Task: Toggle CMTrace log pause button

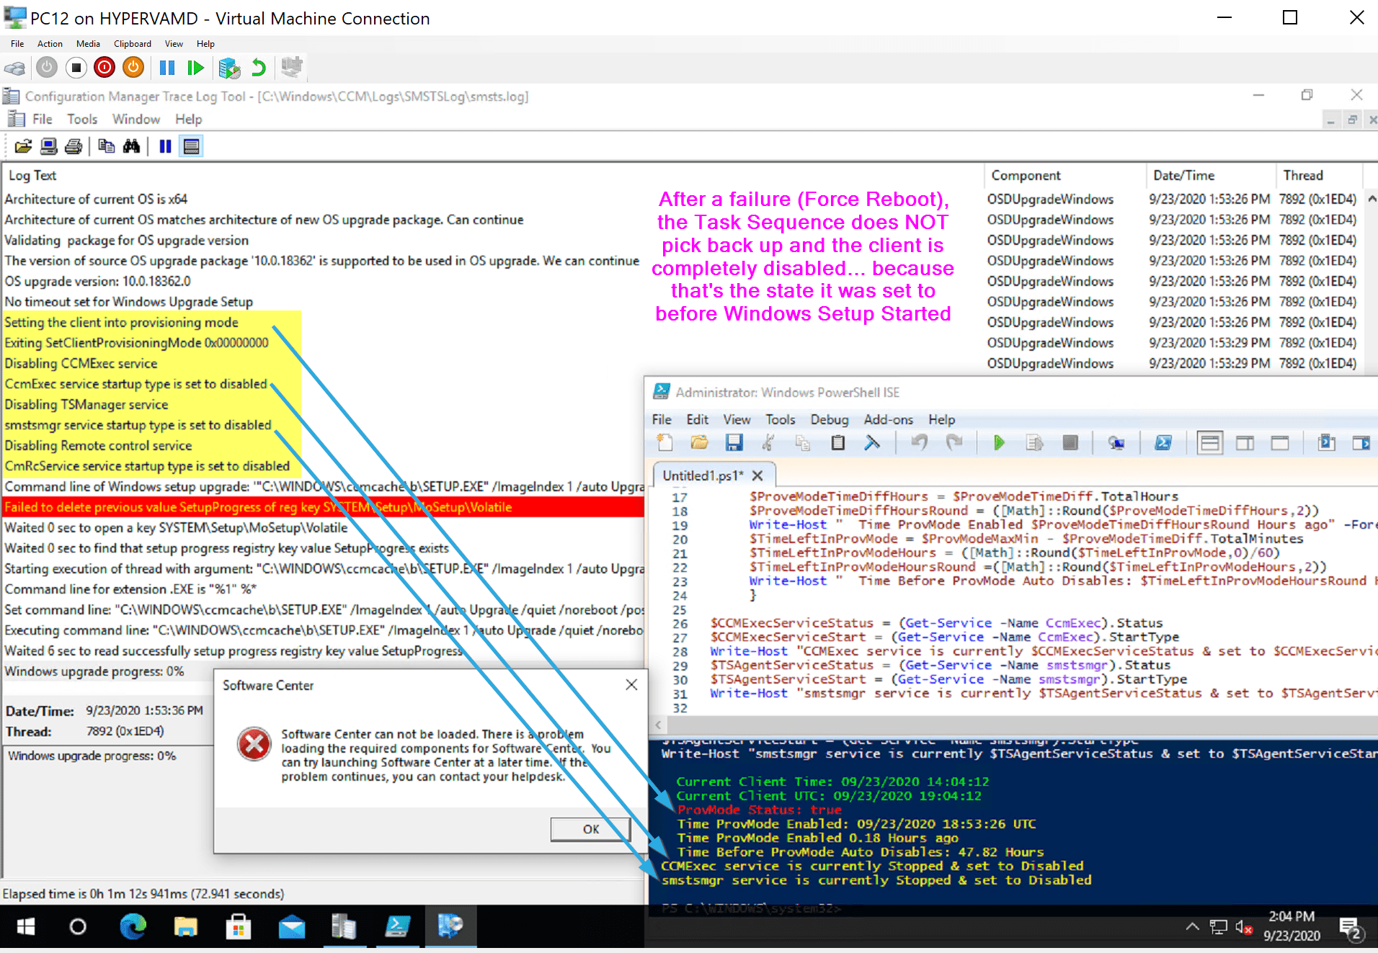Action: (x=165, y=147)
